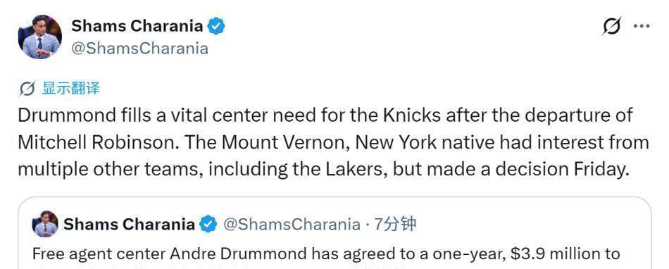Click the blue verified badge beside Shams Charania

point(216,27)
